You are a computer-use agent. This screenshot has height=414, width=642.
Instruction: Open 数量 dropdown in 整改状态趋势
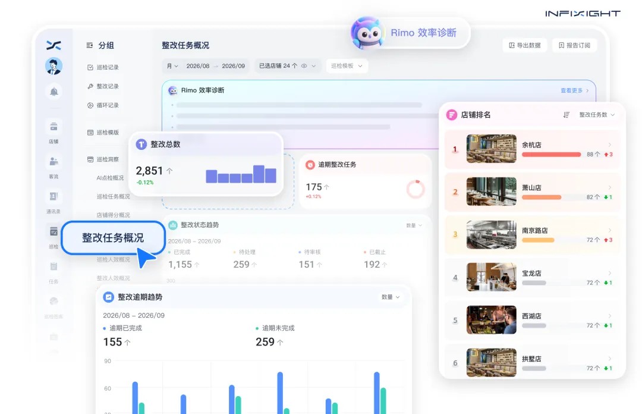(x=414, y=225)
